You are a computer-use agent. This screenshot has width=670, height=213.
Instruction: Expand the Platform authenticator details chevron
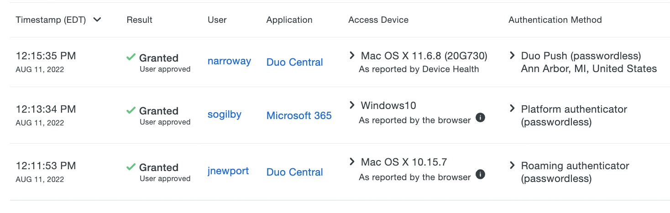point(512,109)
